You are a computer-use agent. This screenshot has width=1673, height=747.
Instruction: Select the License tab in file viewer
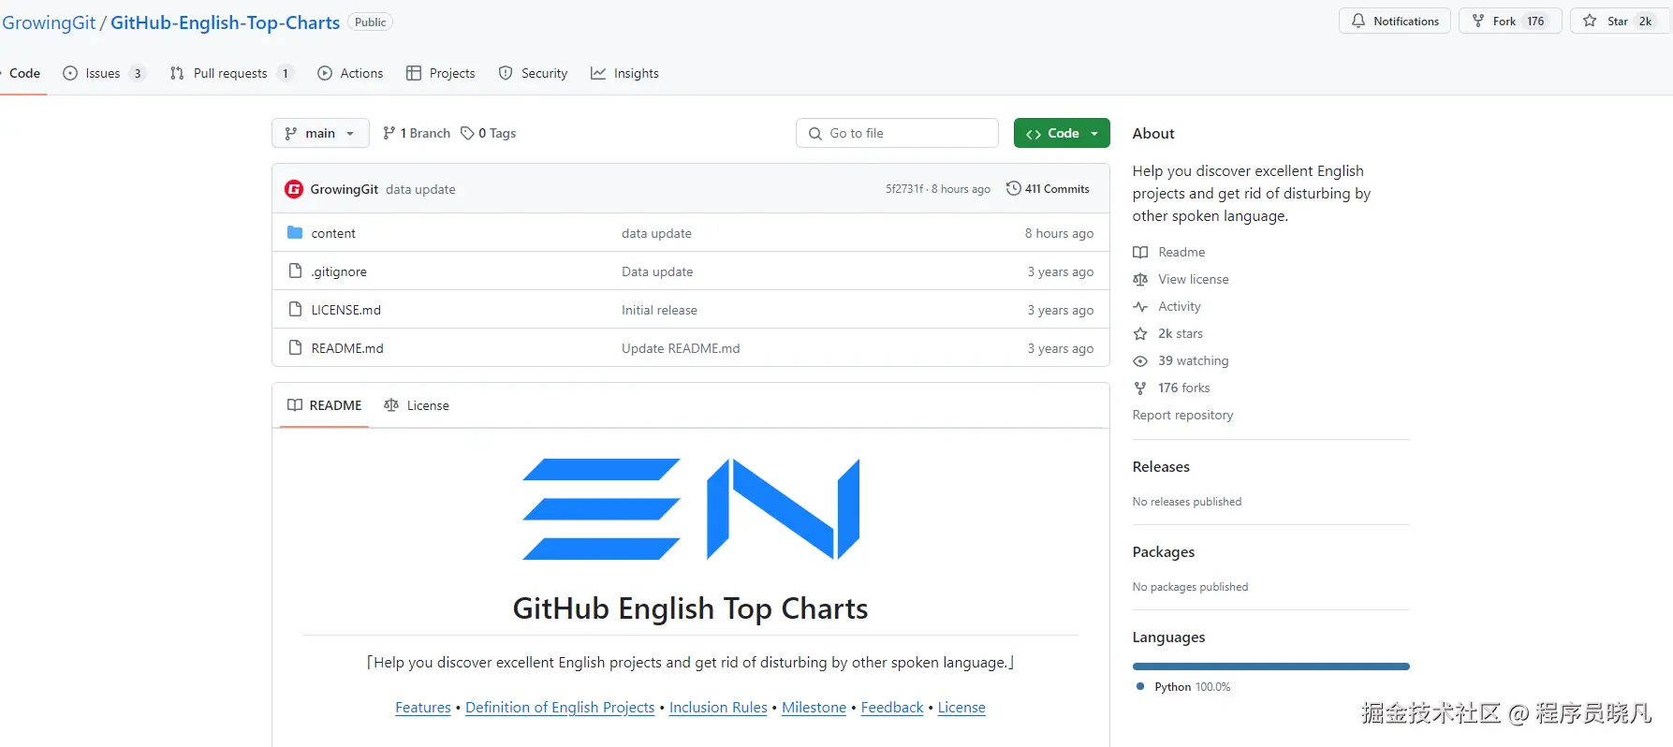pos(417,405)
